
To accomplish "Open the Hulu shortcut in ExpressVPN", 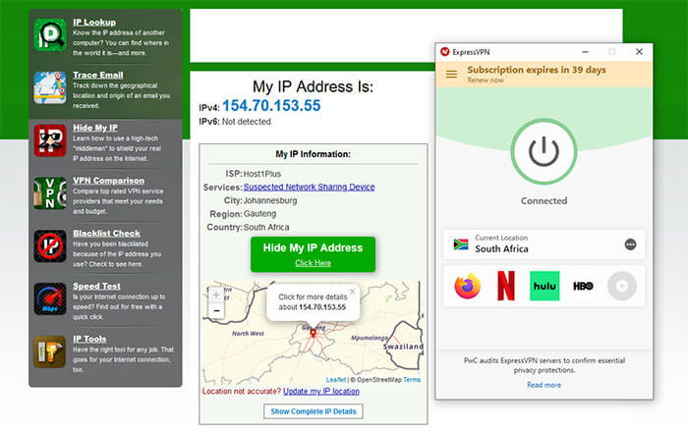I will (545, 286).
